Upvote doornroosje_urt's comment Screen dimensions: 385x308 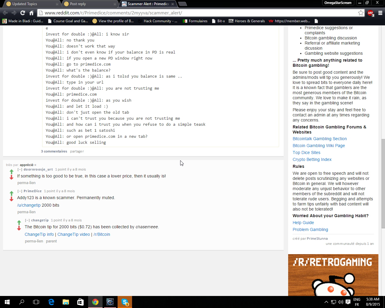pos(11,171)
